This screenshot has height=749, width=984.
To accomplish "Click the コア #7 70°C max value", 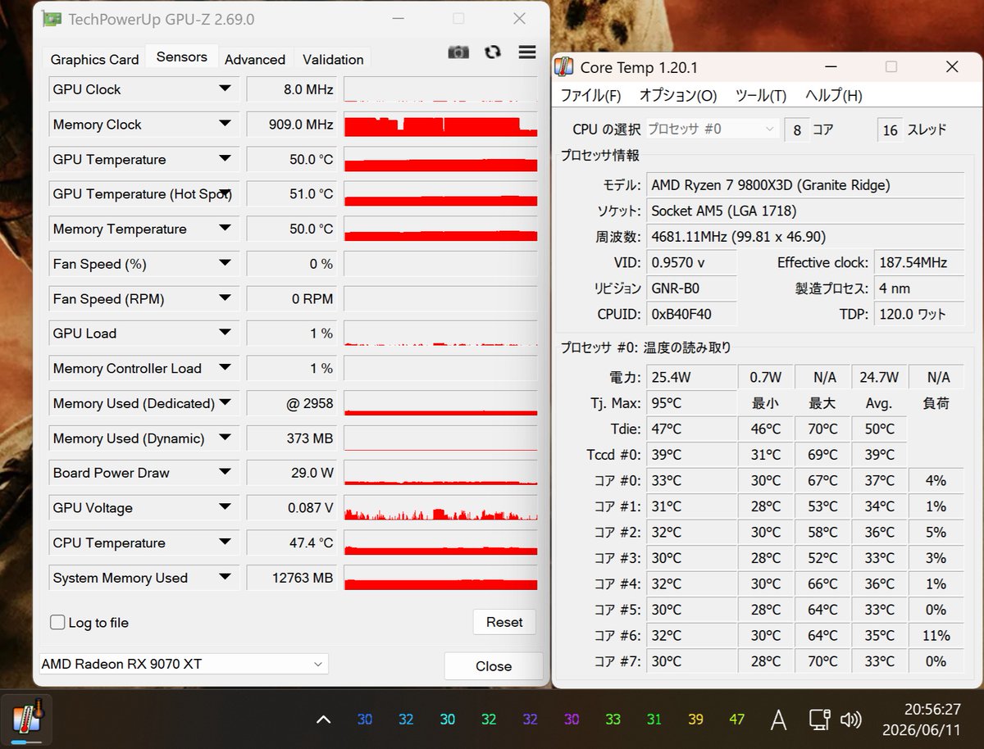I will [x=822, y=661].
